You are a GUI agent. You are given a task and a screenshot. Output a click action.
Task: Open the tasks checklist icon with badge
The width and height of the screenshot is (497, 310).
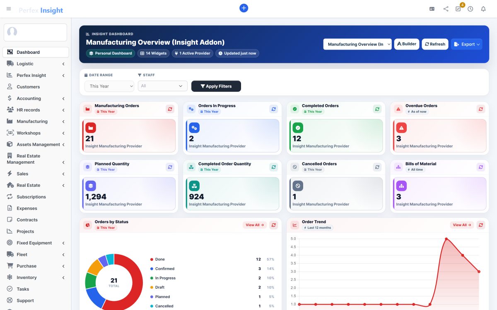tap(458, 9)
